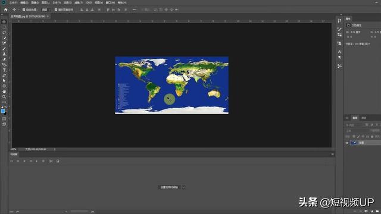This screenshot has height=214, width=381.
Task: Click the black background color swatch
Action: 5,114
